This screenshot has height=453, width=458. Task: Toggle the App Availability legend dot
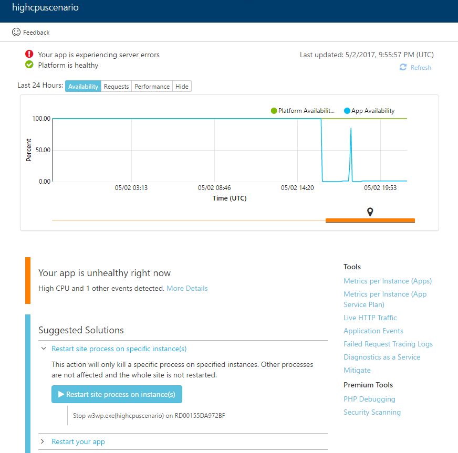(x=347, y=111)
